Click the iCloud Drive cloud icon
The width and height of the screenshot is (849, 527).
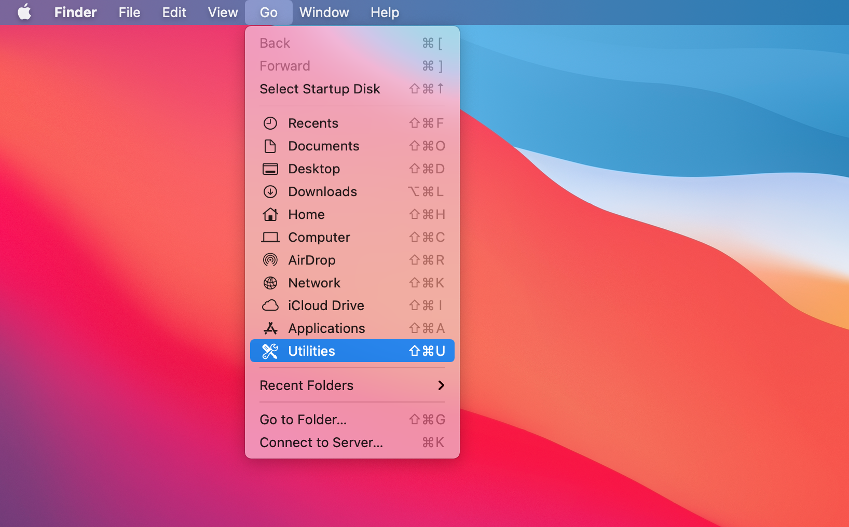pos(270,306)
